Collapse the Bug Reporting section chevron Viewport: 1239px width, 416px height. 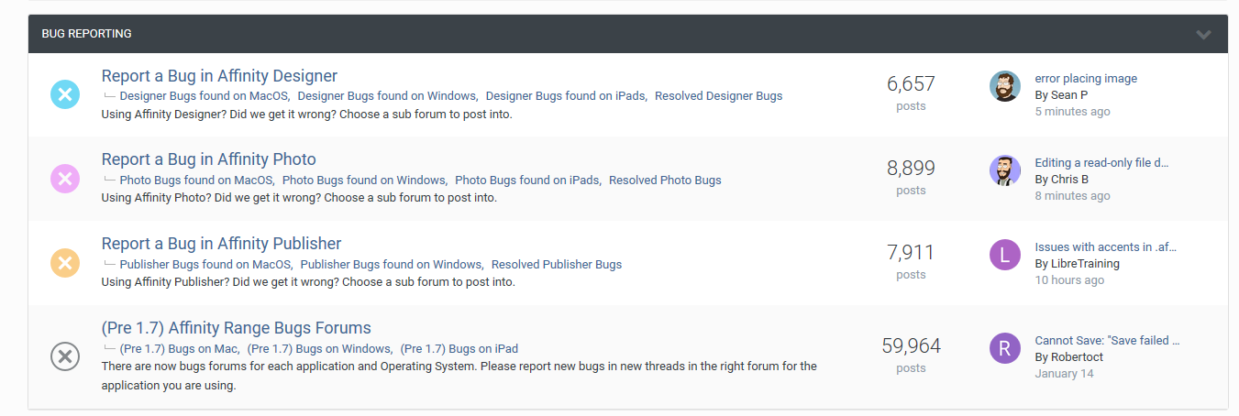pyautogui.click(x=1203, y=35)
